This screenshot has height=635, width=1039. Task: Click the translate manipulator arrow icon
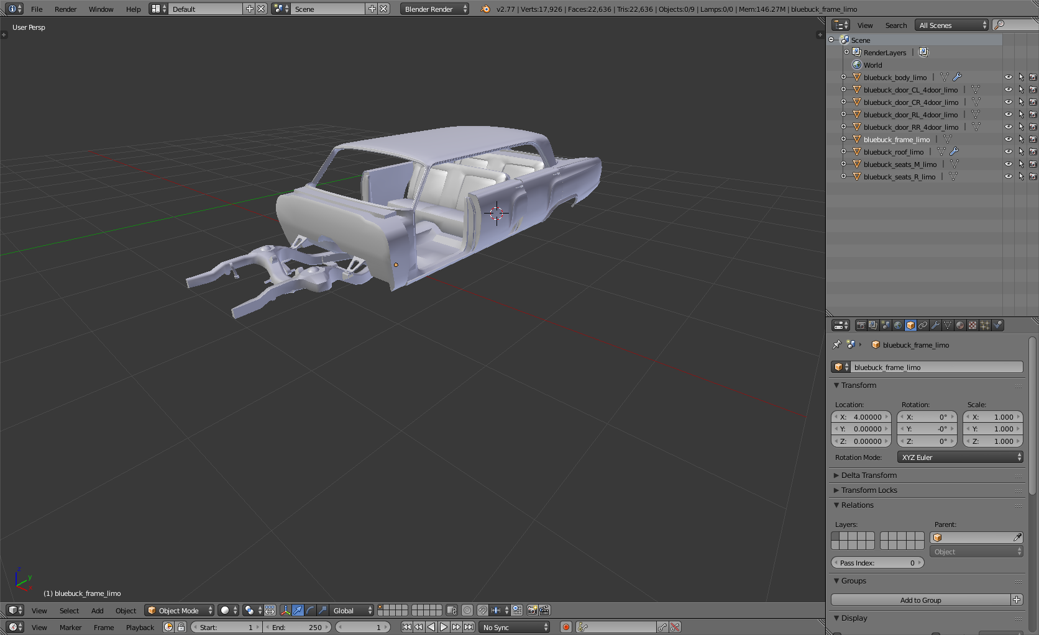pos(298,610)
